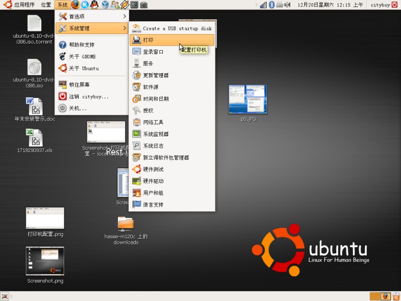This screenshot has height=301, width=401.
Task: Select 锁住屏幕 (Lock Screen)
Action: coord(92,84)
